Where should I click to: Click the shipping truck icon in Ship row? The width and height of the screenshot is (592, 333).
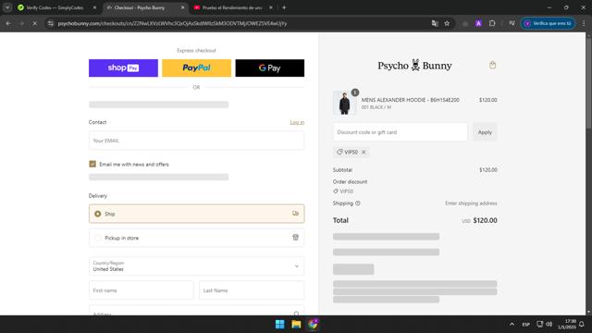click(x=295, y=214)
